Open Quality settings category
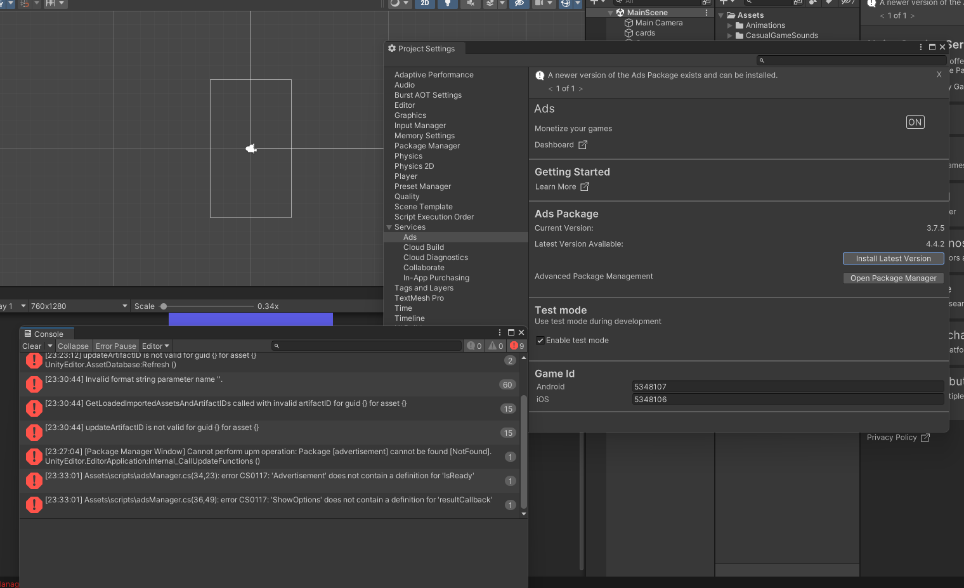964x588 pixels. [x=407, y=197]
